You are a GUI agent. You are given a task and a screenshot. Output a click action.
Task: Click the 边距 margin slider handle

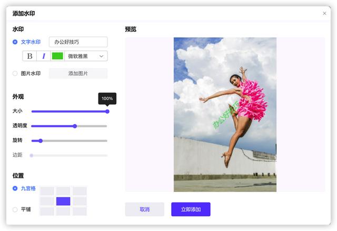pos(32,155)
